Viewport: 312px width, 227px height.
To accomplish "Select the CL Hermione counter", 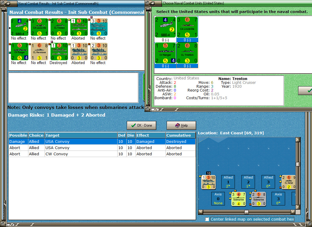I will pyautogui.click(x=39, y=51).
